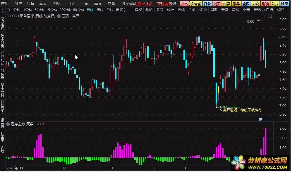
Task: Open the 基金 menu
Action: pyautogui.click(x=43, y=4)
